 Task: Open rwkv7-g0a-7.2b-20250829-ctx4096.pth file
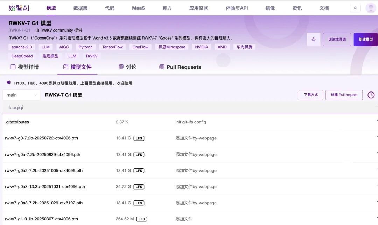coord(43,155)
